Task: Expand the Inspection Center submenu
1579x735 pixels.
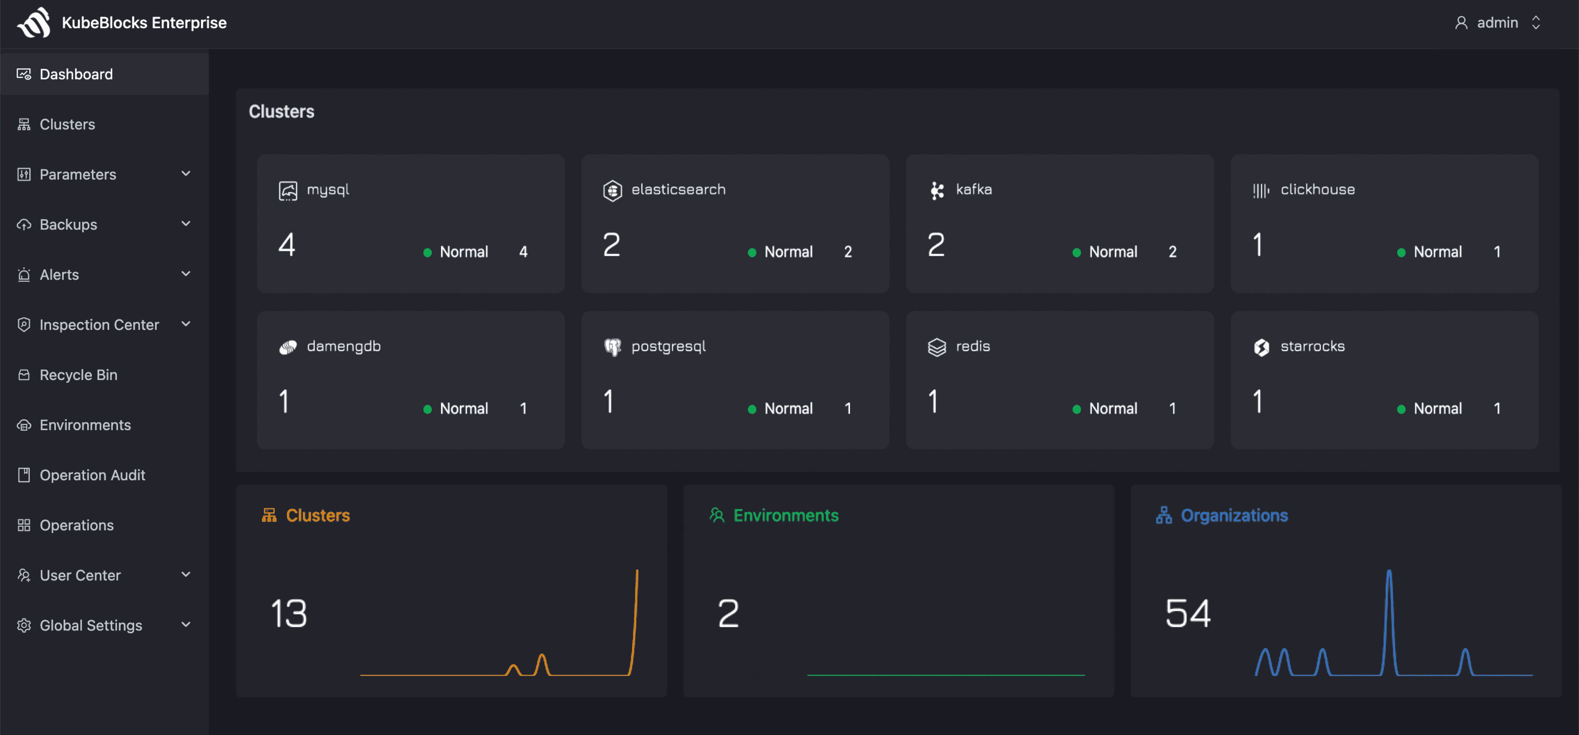Action: pyautogui.click(x=186, y=324)
